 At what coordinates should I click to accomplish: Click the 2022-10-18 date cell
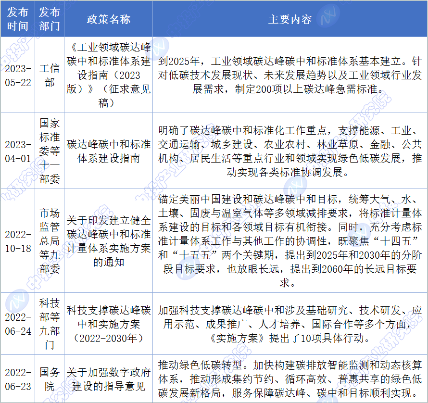(x=18, y=241)
